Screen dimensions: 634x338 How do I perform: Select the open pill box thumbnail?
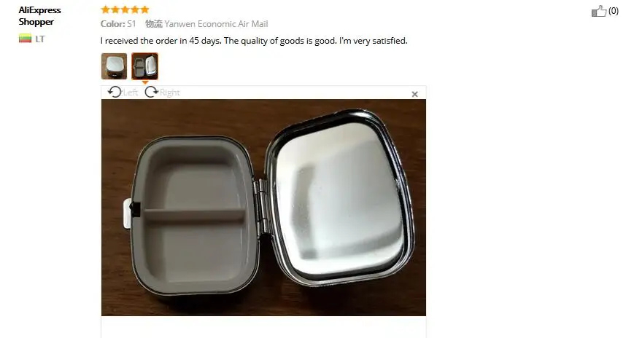coord(144,66)
